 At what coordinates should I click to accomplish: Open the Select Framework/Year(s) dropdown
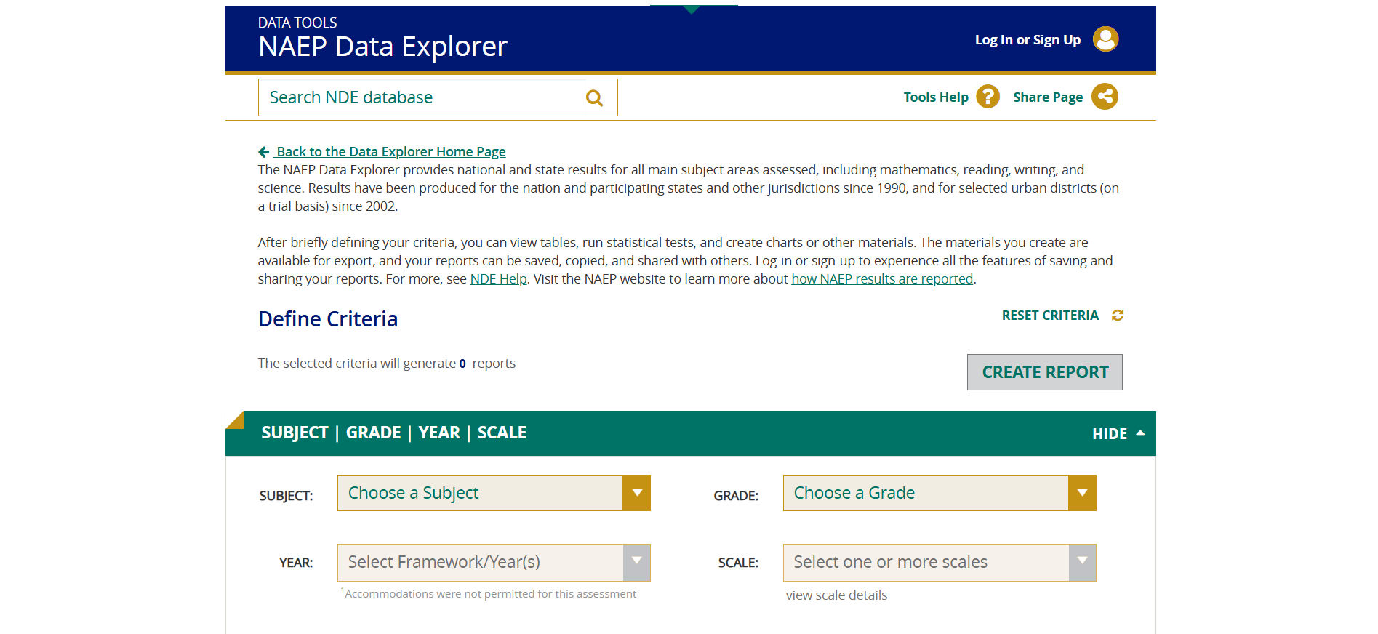(494, 563)
